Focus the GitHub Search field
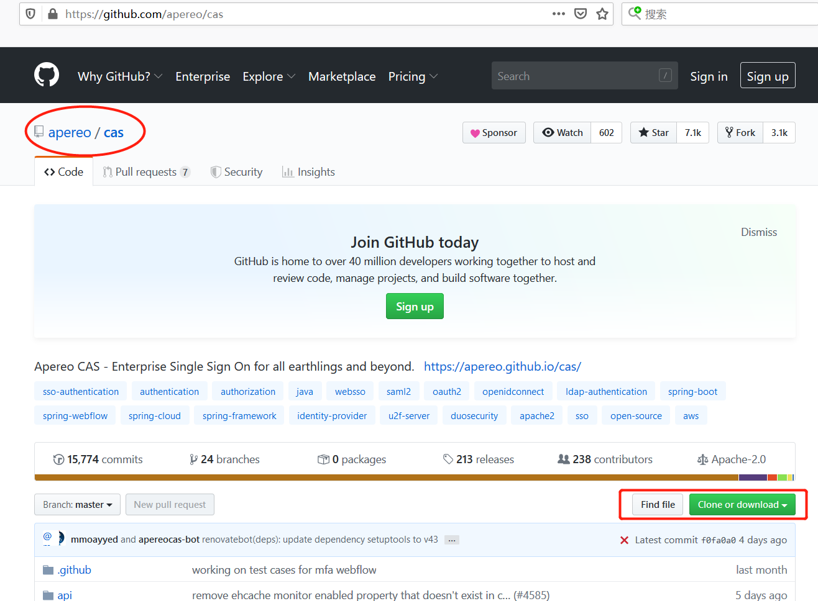Viewport: 818px width, 601px height. pos(584,76)
